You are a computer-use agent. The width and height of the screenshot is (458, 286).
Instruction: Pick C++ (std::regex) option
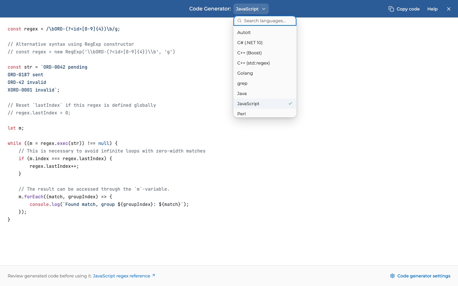point(265,63)
